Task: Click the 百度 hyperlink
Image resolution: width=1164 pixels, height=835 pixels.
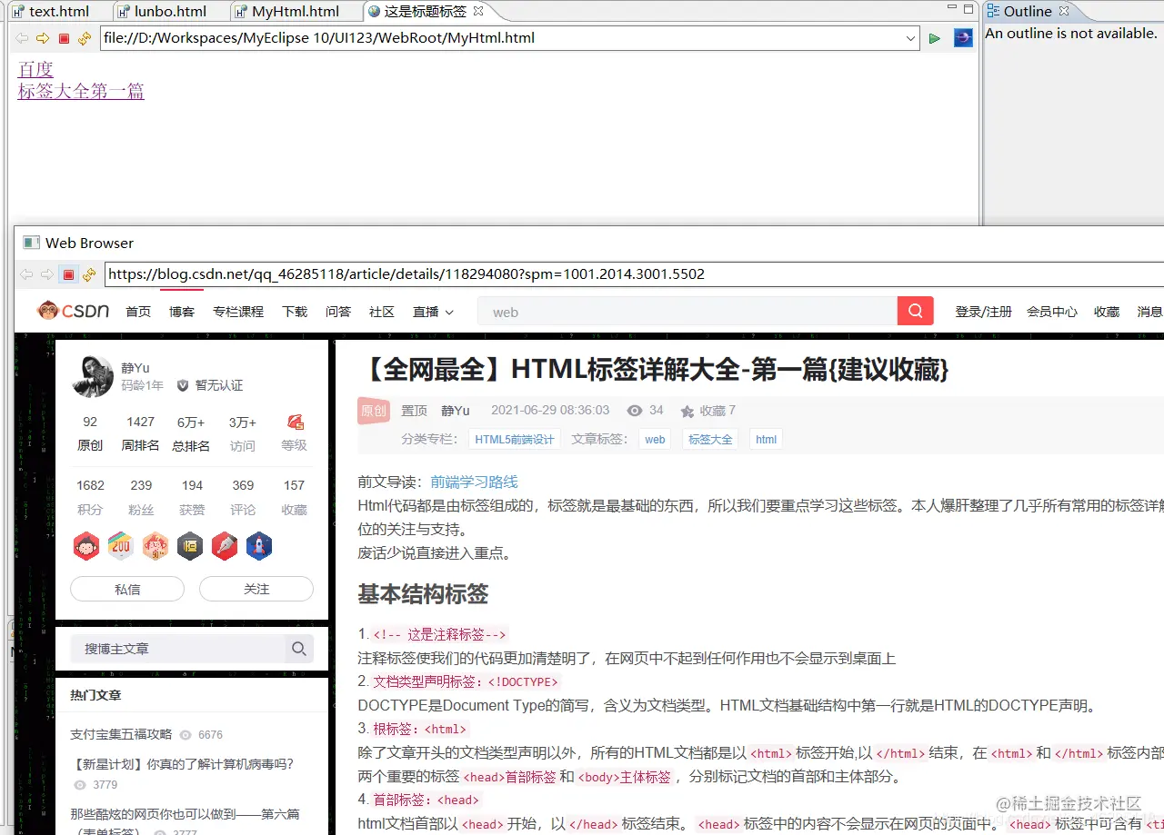Action: (x=35, y=69)
